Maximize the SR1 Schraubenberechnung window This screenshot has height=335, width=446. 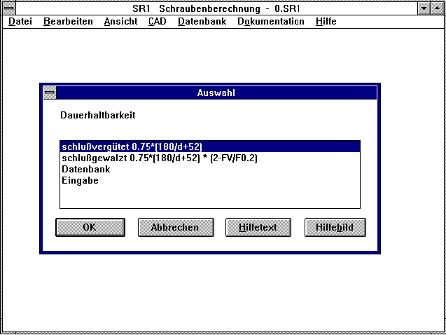click(x=438, y=8)
